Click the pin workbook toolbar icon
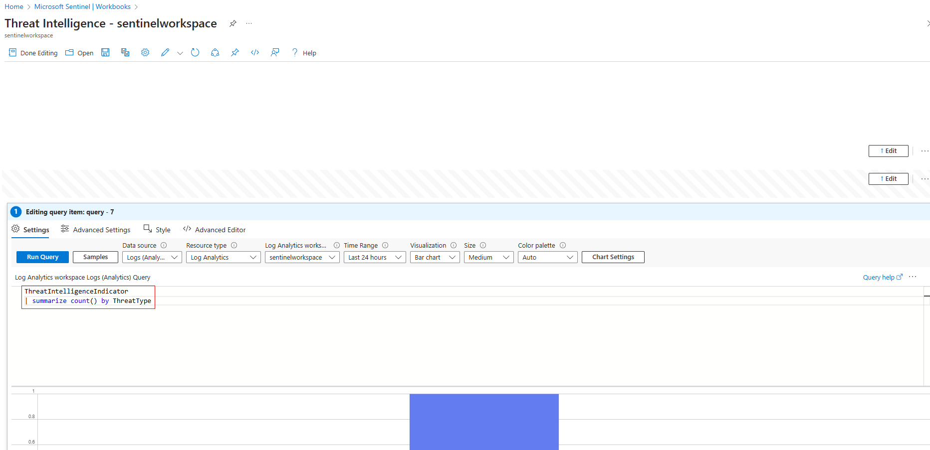 (235, 53)
